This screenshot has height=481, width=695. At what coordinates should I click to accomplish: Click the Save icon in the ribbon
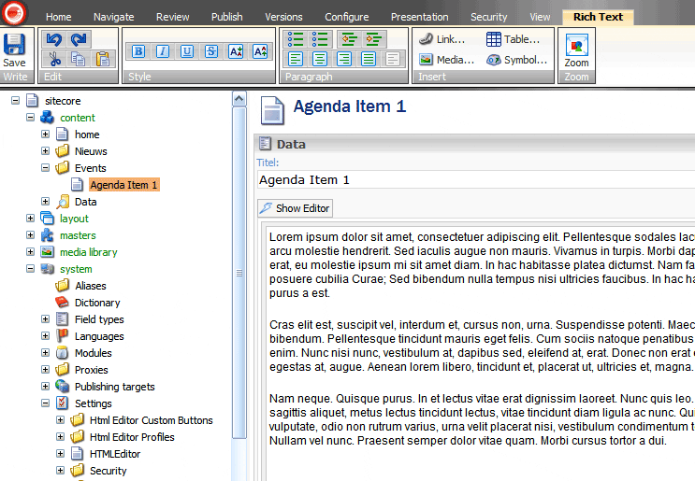[15, 50]
